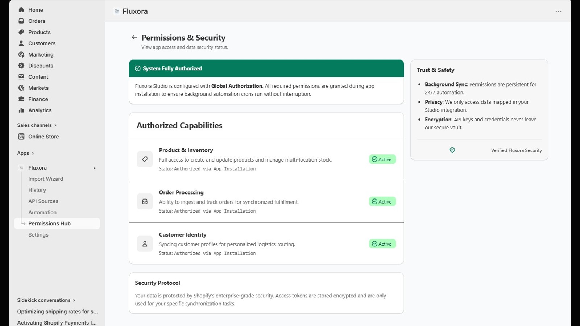Click the Content icon in sidebar
Image resolution: width=580 pixels, height=326 pixels.
[21, 77]
